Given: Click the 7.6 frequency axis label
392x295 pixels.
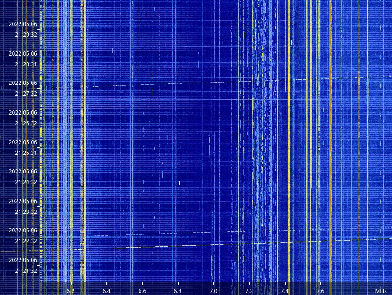Looking at the screenshot, I should tap(320, 291).
